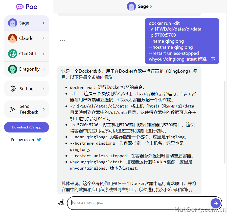Screen dimensions: 228x214
Task: Clear chat context with broom icon
Action: pyautogui.click(x=61, y=203)
